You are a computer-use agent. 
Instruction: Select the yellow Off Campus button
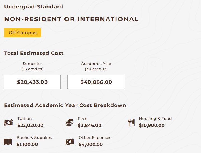(23, 33)
